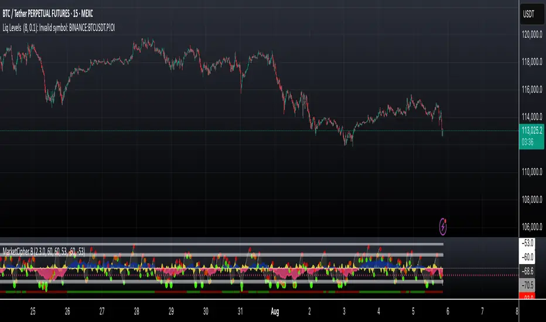
Task: Select date 25 on the time axis
Action: (33, 310)
